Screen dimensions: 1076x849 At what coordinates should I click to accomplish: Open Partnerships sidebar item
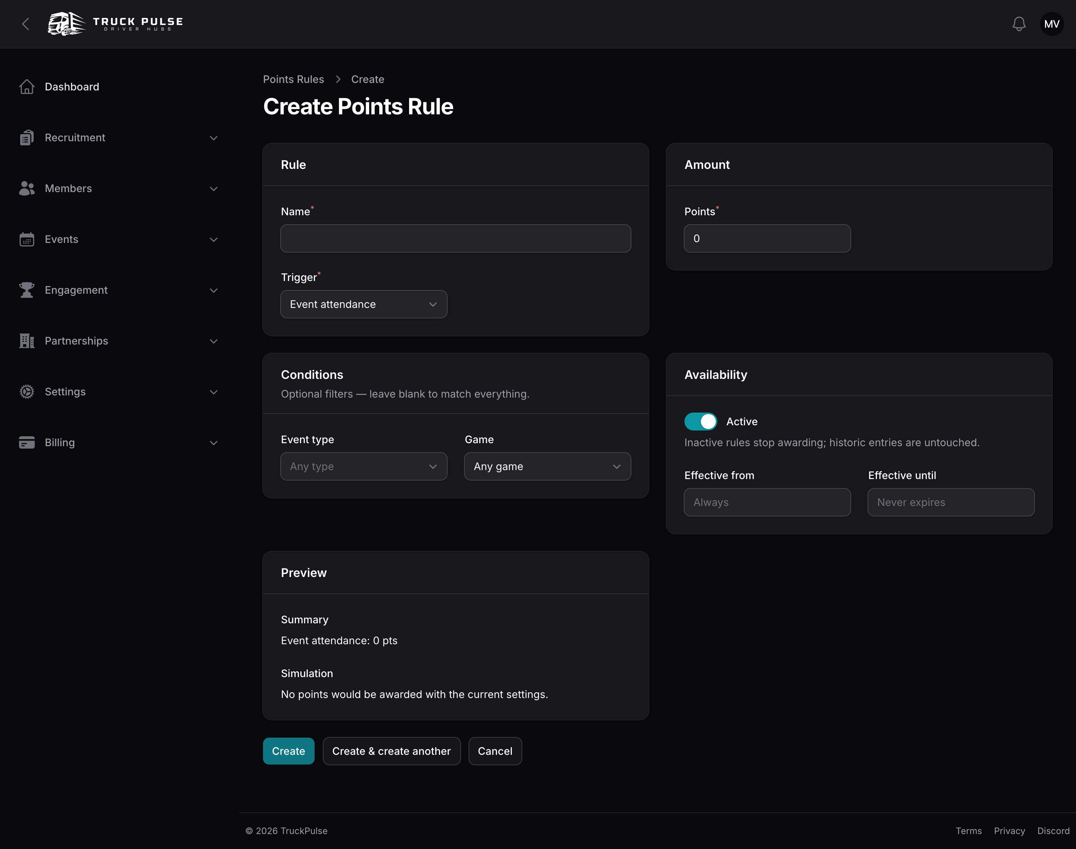(119, 341)
